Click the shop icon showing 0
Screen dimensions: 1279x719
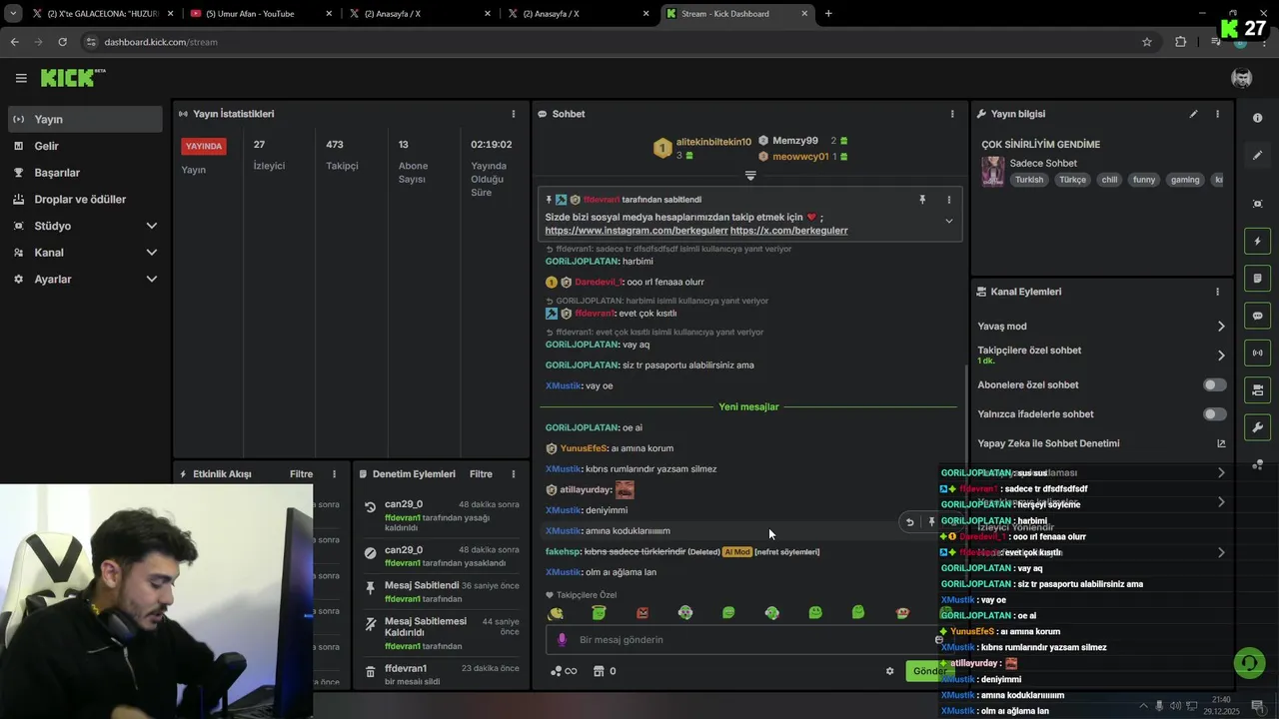tap(604, 671)
